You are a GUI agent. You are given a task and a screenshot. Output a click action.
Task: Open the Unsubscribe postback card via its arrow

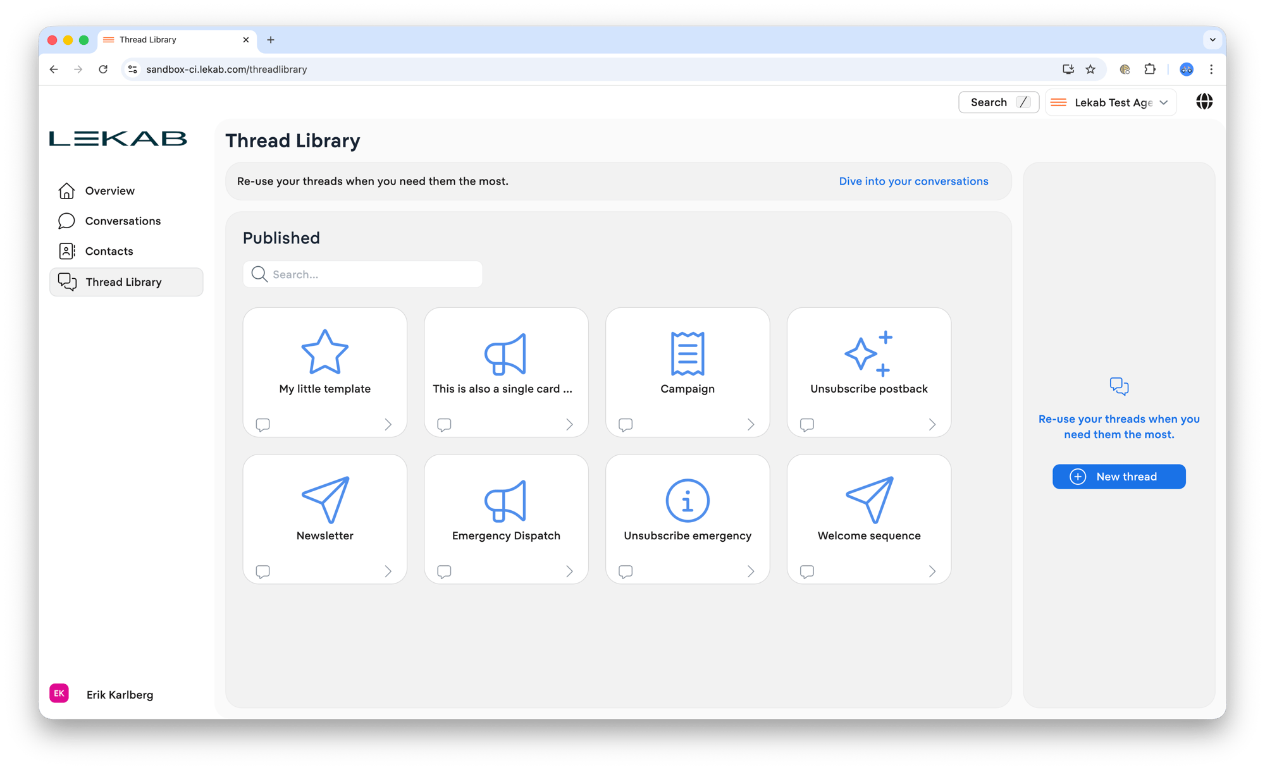click(x=932, y=424)
